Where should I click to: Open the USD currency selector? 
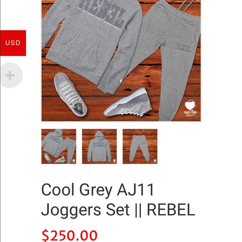[x=13, y=43]
